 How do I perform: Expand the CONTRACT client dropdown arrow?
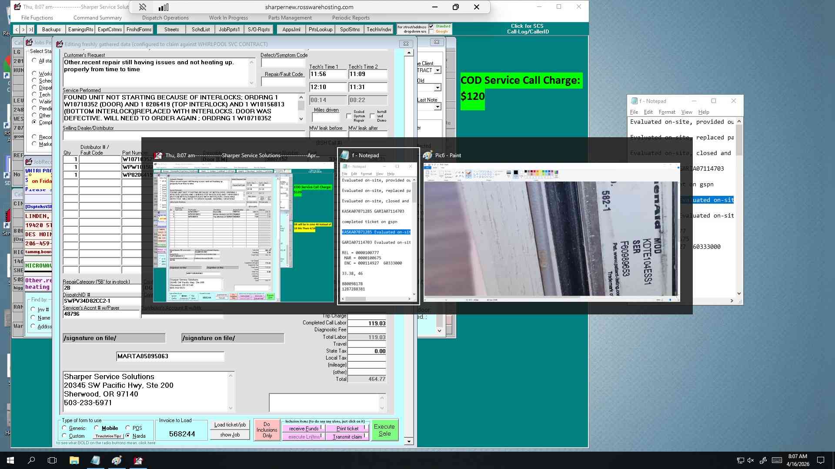[x=438, y=70]
